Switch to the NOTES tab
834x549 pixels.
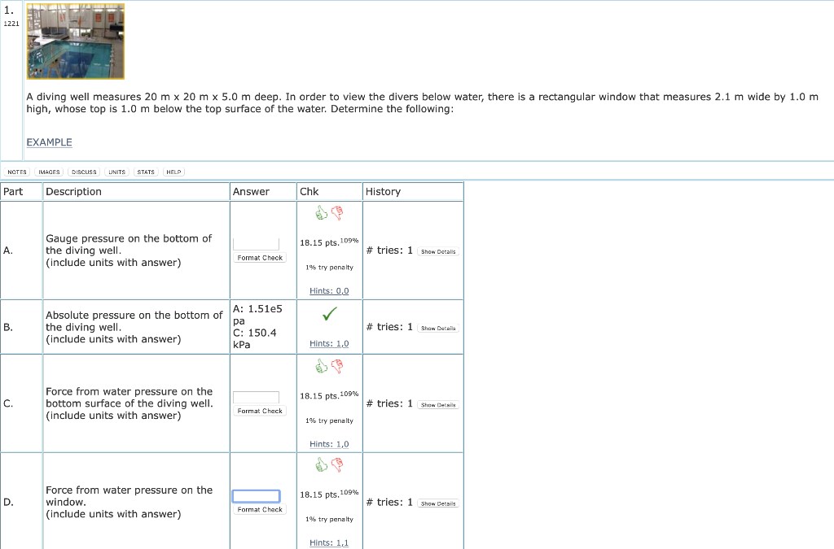point(16,172)
